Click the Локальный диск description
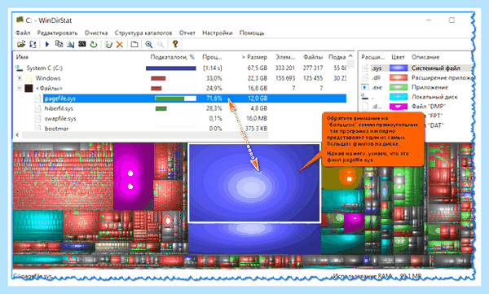The image size is (489, 294). pyautogui.click(x=434, y=97)
